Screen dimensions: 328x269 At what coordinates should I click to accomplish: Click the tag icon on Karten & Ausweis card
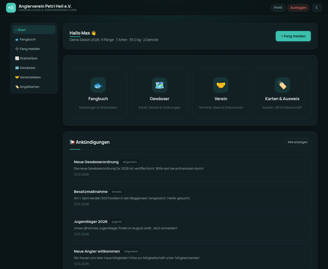tap(282, 85)
